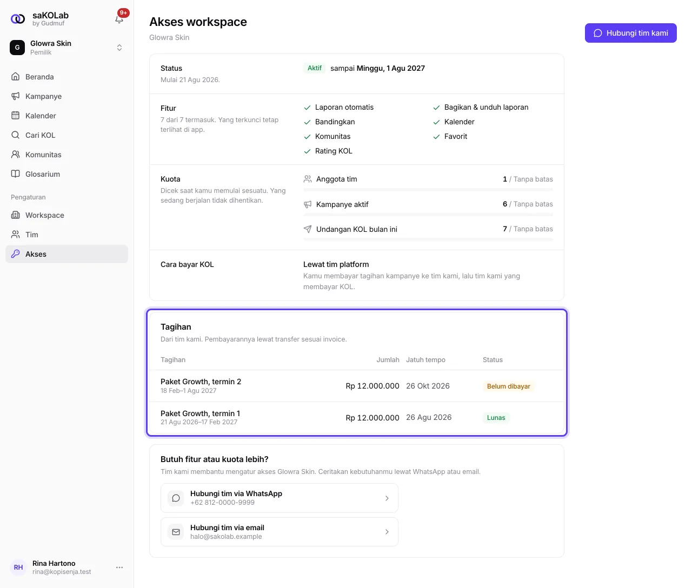Click the Akses key icon

coord(16,254)
